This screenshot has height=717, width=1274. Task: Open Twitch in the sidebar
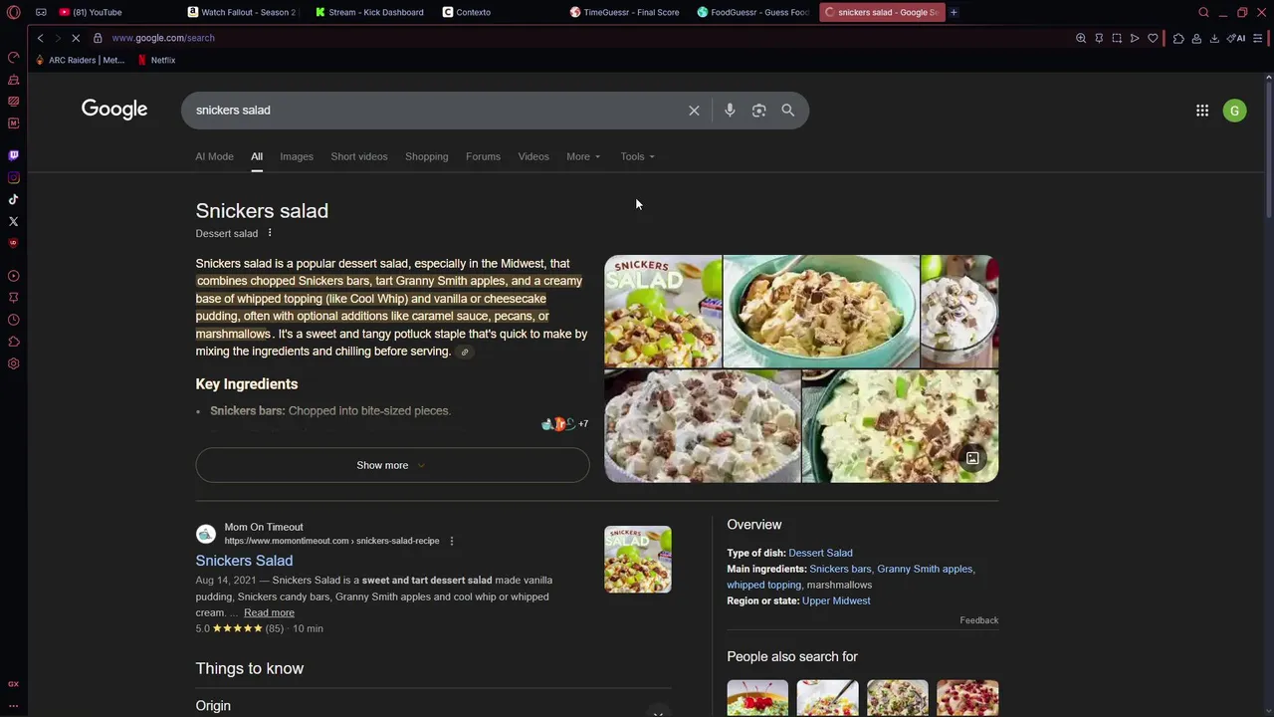(x=13, y=155)
